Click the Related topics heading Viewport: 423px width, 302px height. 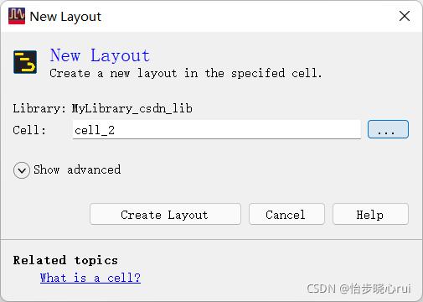click(x=65, y=260)
